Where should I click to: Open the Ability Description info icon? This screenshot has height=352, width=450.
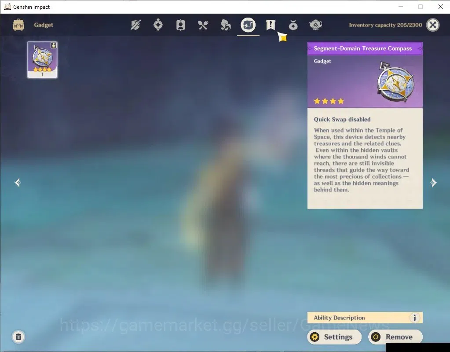[x=414, y=318]
